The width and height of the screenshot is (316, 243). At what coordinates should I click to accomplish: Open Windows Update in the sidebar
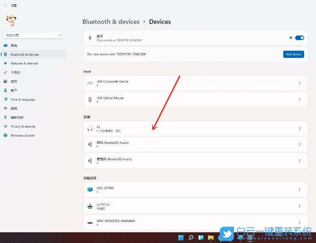coord(22,135)
